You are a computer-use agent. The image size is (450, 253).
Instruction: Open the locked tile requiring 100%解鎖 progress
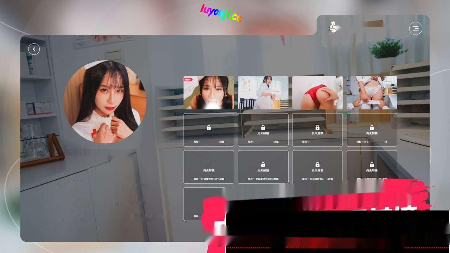(x=208, y=167)
